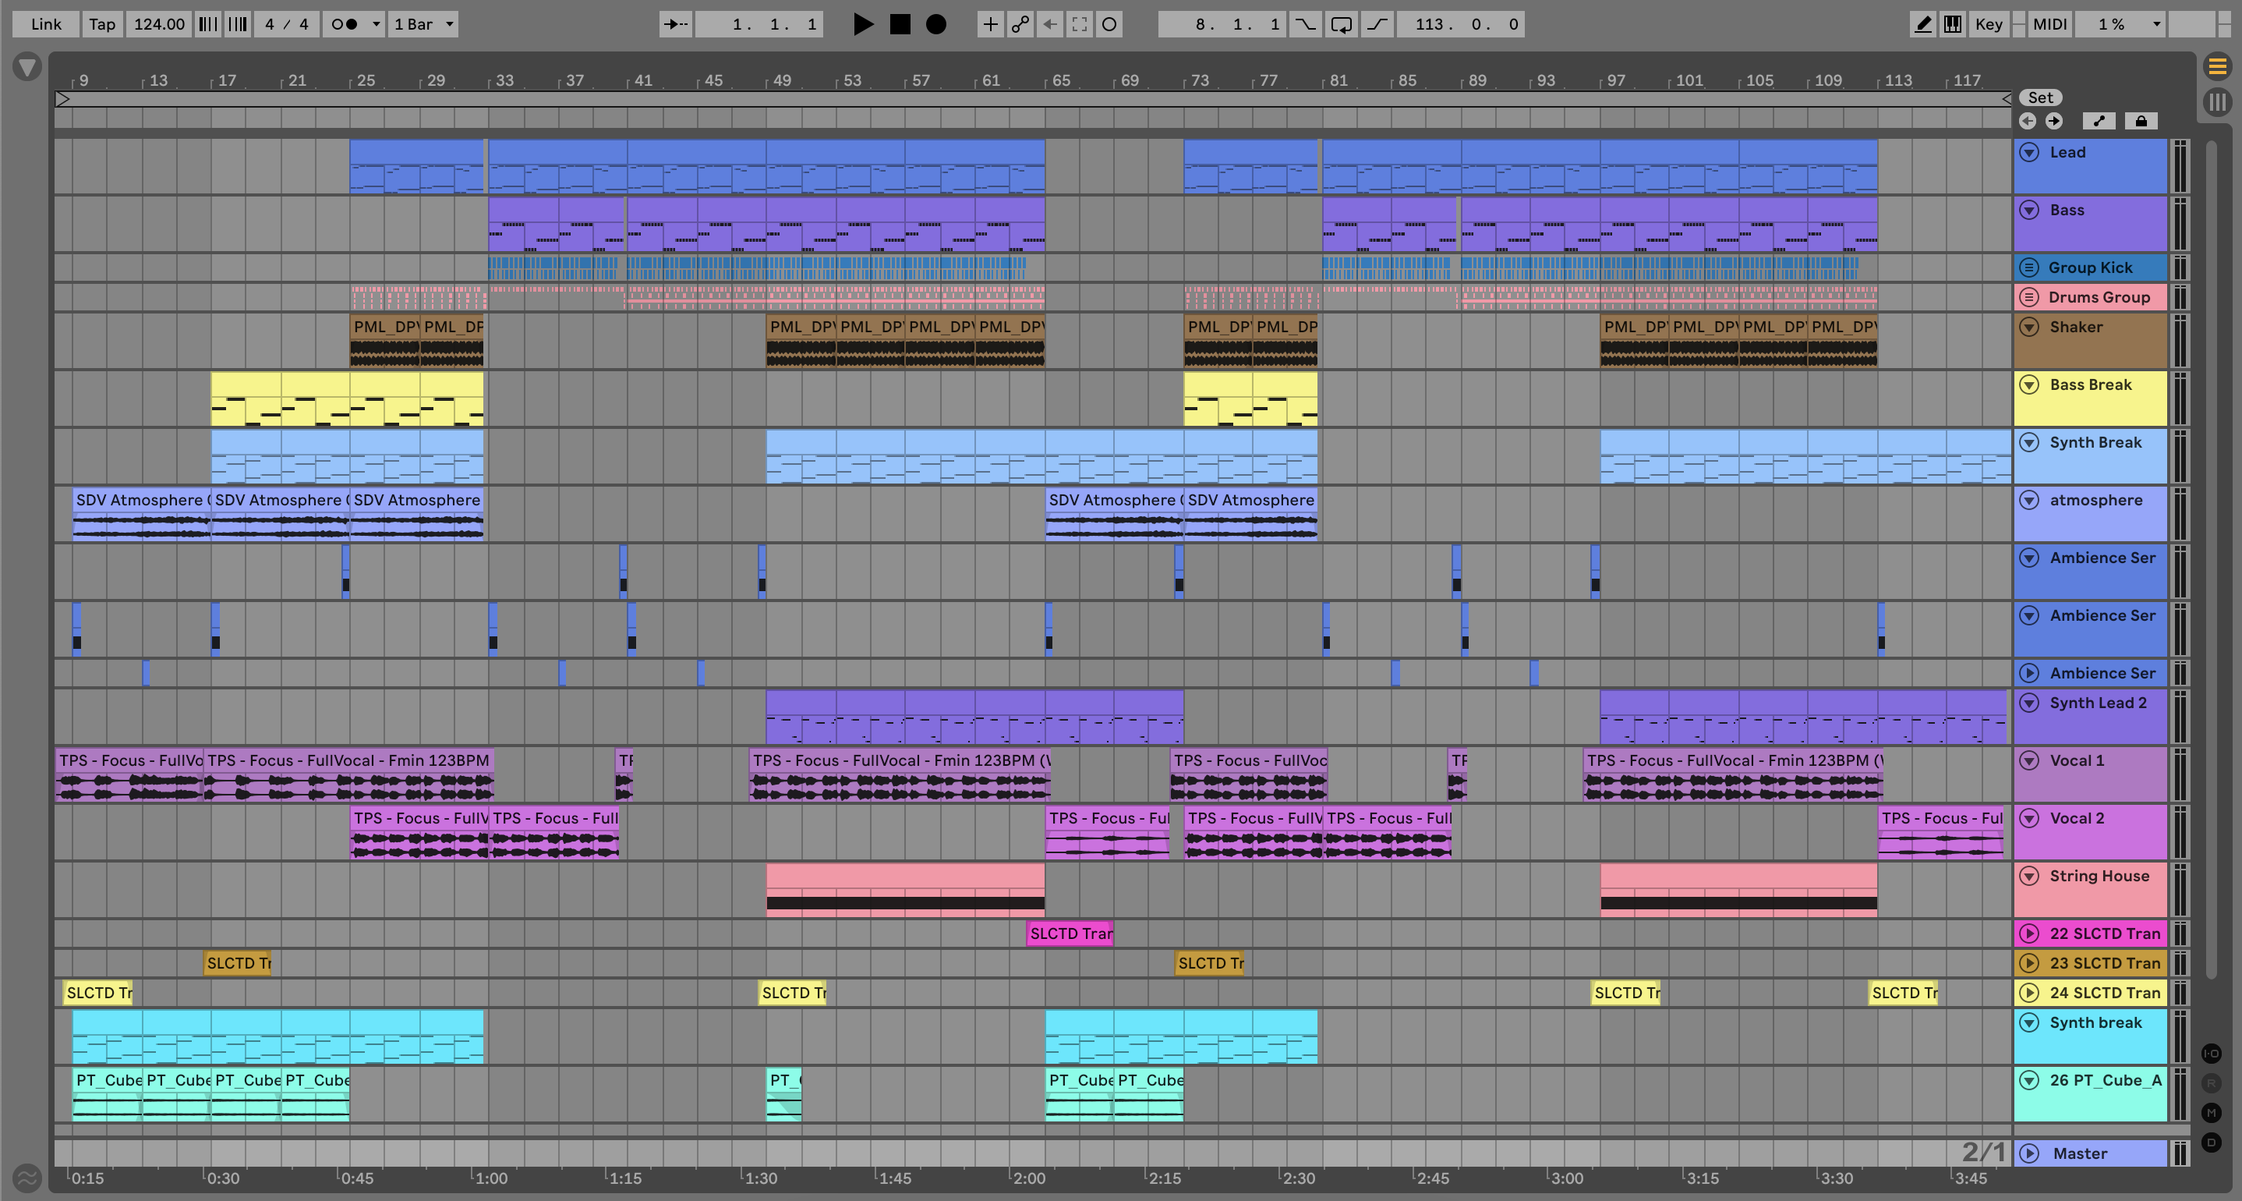Click the Tap tempo button
This screenshot has width=2242, height=1201.
102,24
